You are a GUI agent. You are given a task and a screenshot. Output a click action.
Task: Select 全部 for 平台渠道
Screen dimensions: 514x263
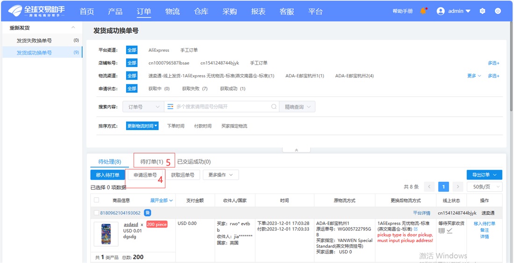click(x=132, y=50)
